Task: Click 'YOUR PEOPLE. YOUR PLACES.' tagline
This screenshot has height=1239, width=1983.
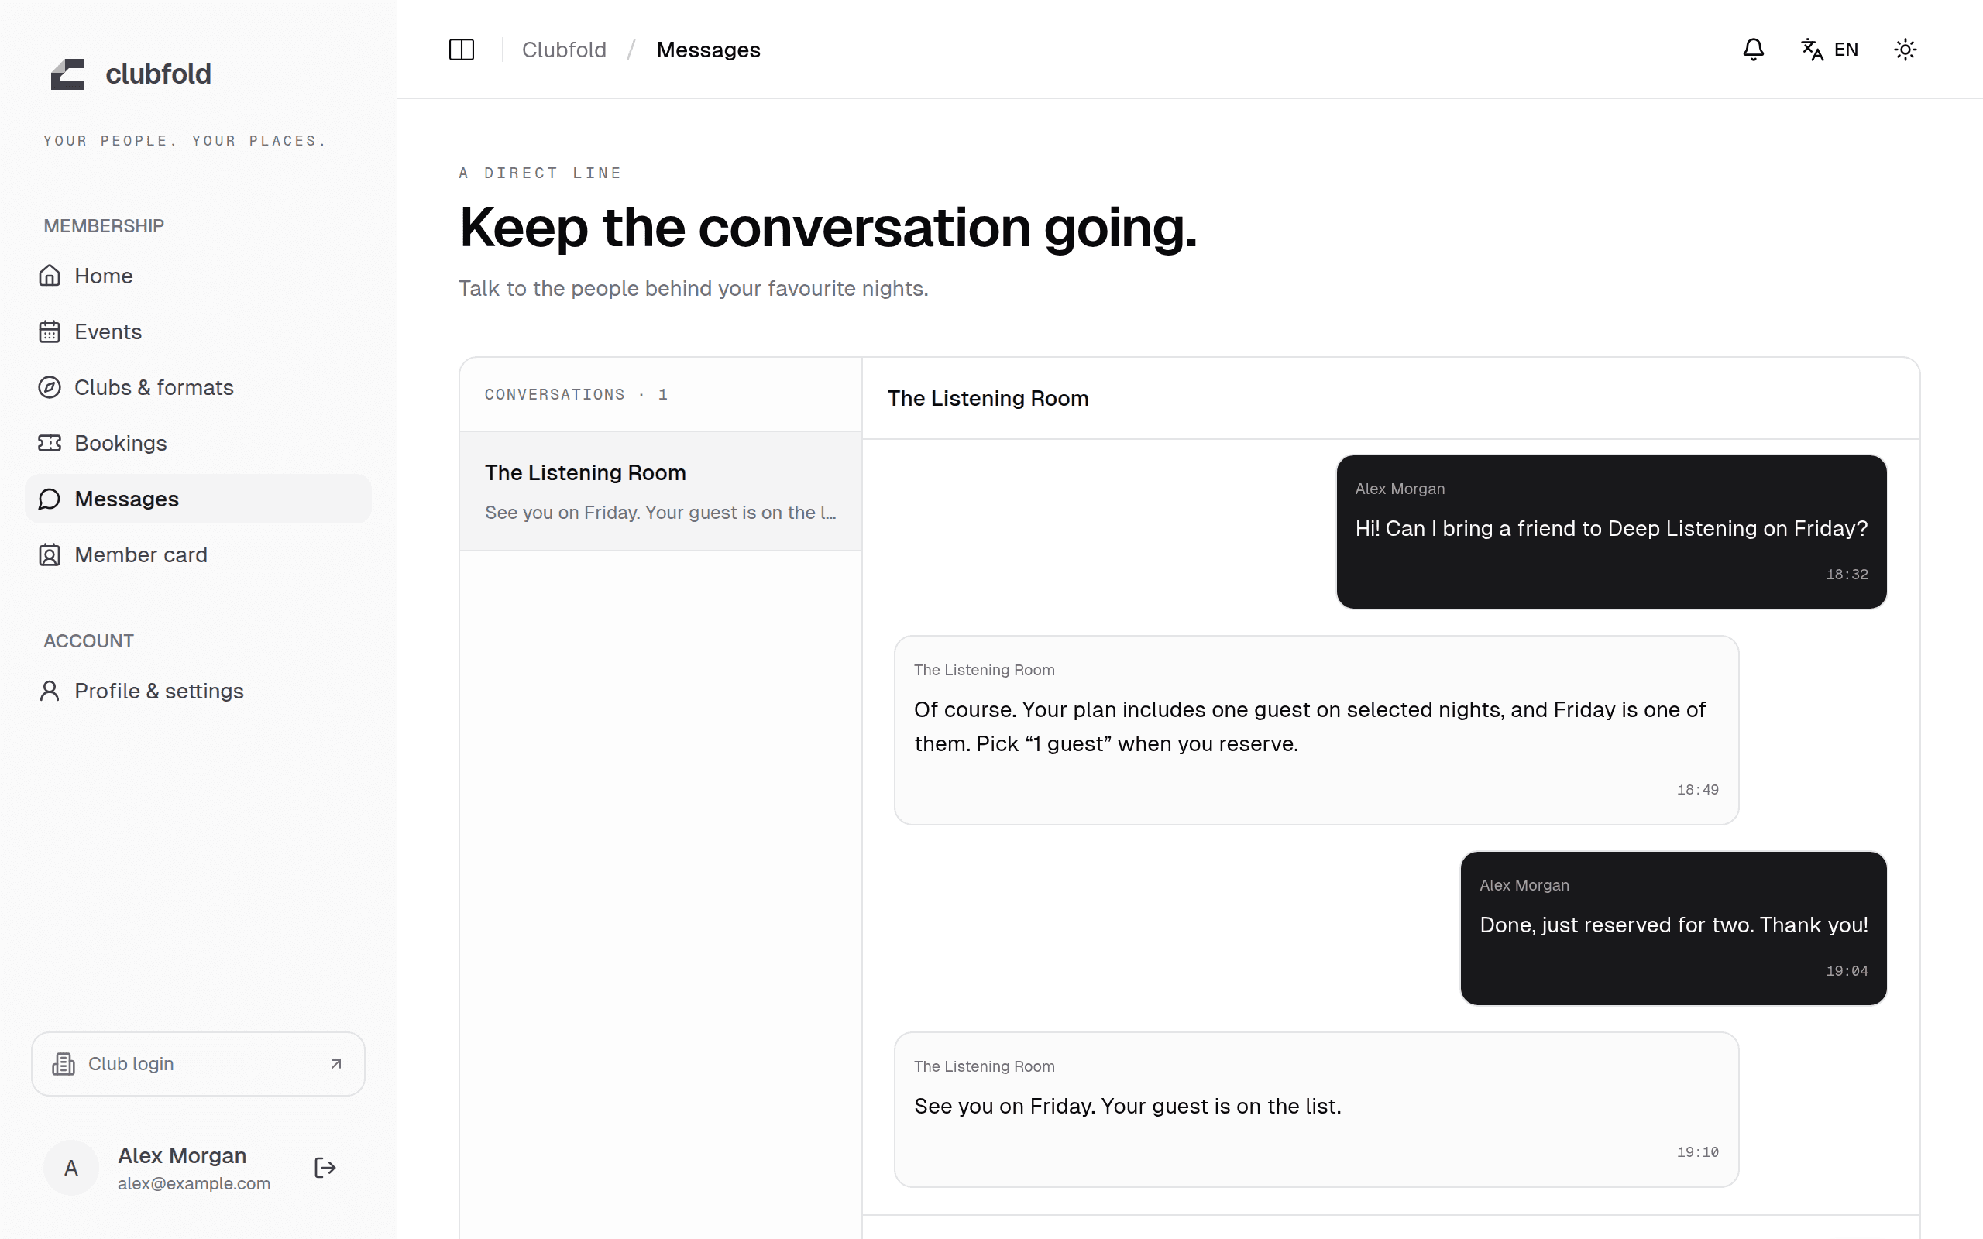Action: point(185,141)
